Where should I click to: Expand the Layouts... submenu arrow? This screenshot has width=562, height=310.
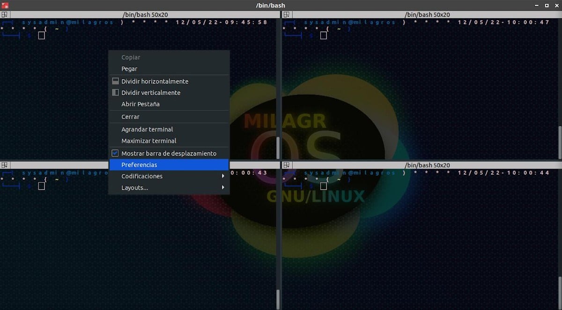[x=223, y=187]
